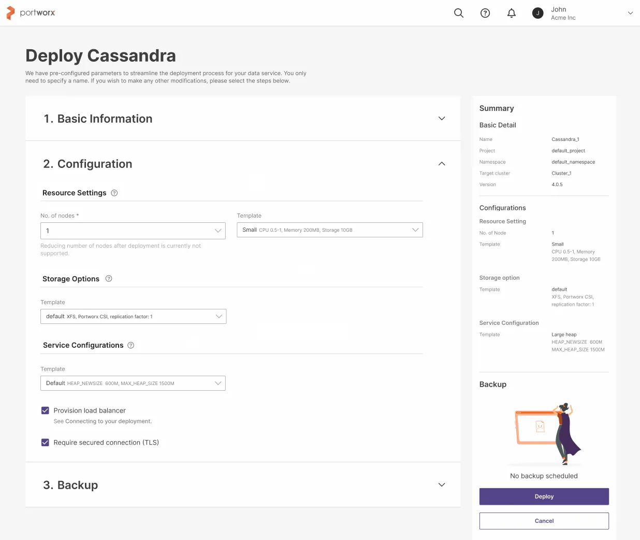Click Resource Settings help icon
The image size is (640, 540).
(x=114, y=193)
